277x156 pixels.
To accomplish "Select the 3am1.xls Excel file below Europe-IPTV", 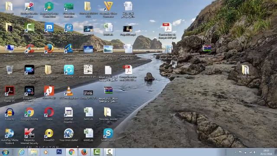I will [x=88, y=112].
